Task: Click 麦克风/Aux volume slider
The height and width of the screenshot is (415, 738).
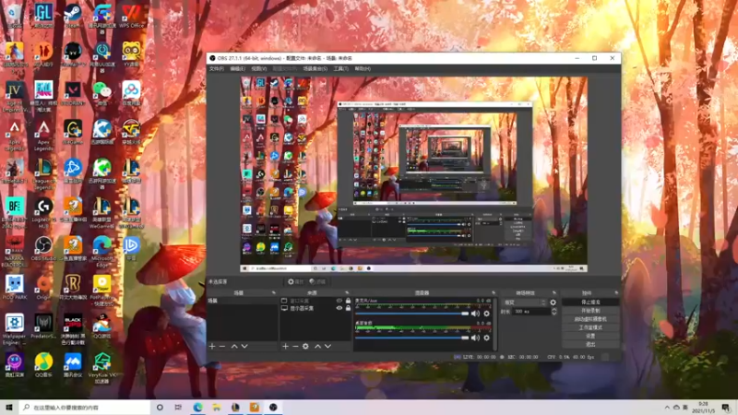Action: [x=411, y=314]
